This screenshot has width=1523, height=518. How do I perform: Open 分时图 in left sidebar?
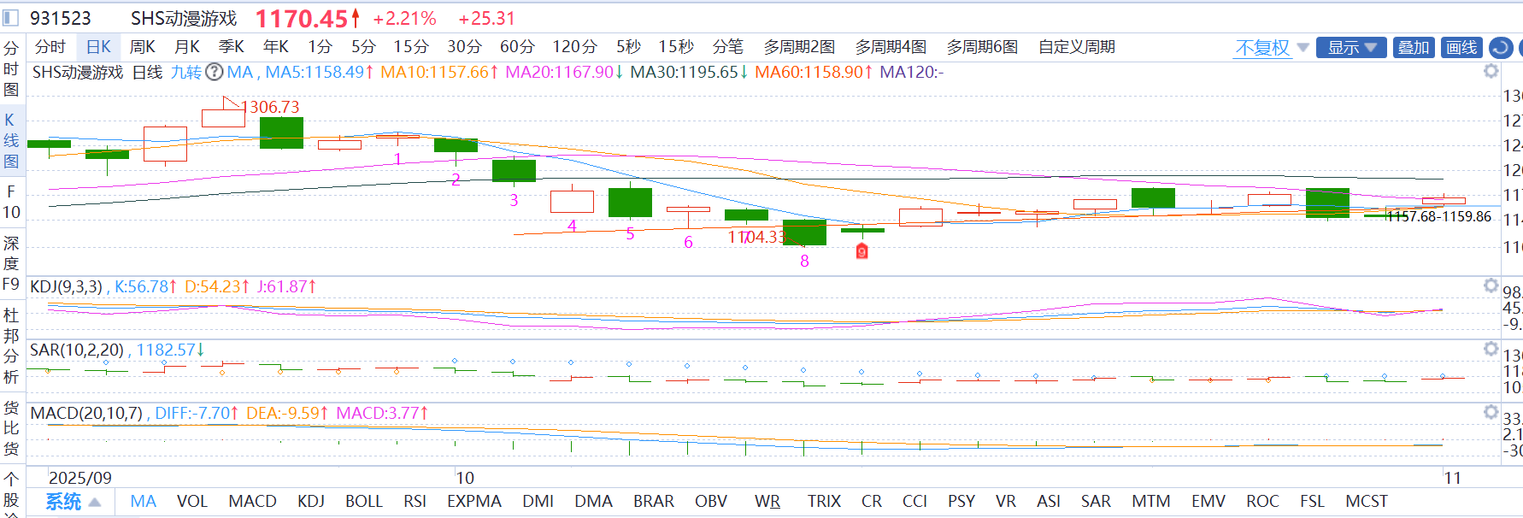[11, 68]
